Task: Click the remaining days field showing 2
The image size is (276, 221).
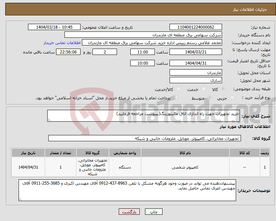Action: [x=105, y=52]
